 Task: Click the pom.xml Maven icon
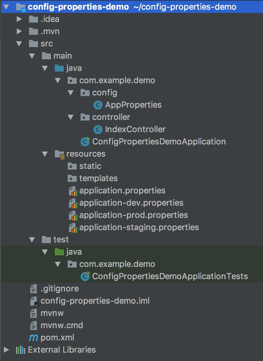click(x=34, y=337)
